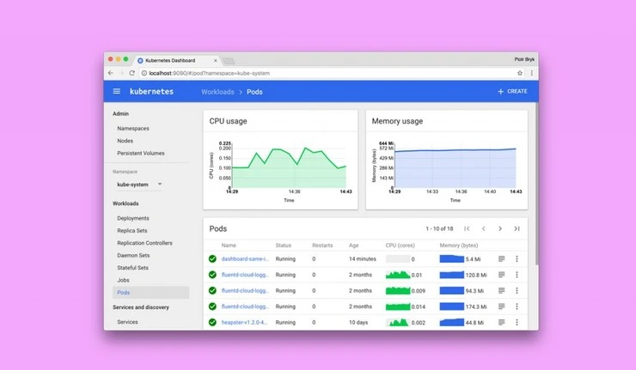
Task: Select Pods in the sidebar
Action: (x=151, y=293)
